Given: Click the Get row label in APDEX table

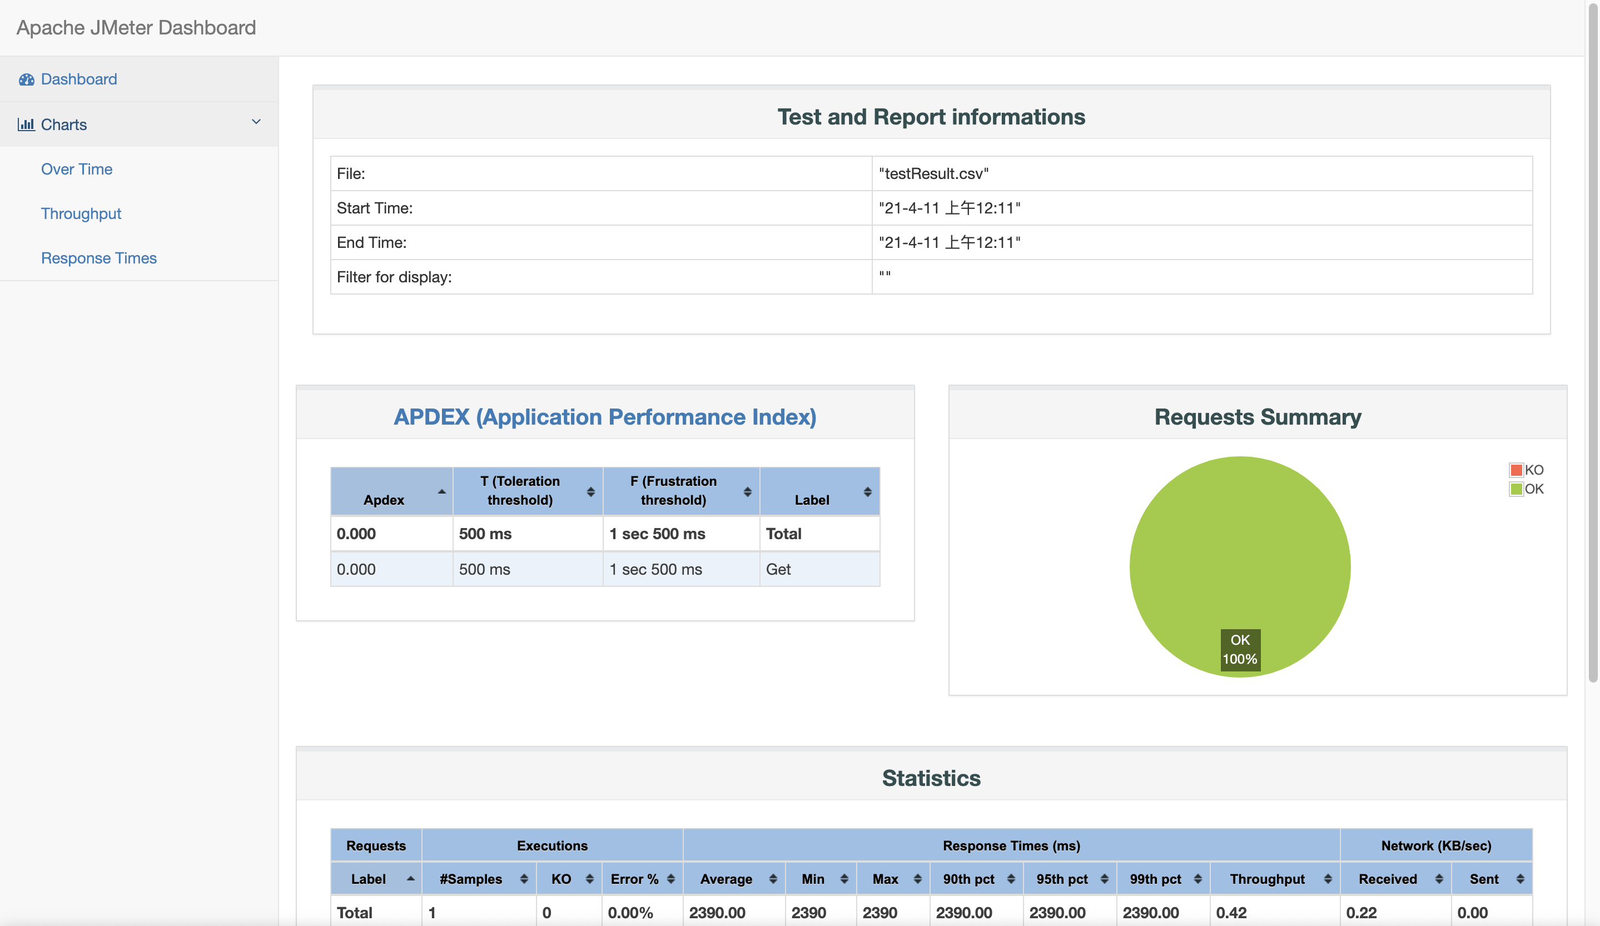Looking at the screenshot, I should (x=778, y=569).
